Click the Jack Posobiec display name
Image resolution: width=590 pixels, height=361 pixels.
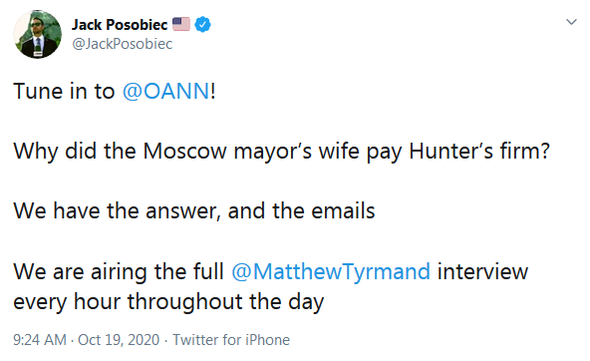point(120,25)
